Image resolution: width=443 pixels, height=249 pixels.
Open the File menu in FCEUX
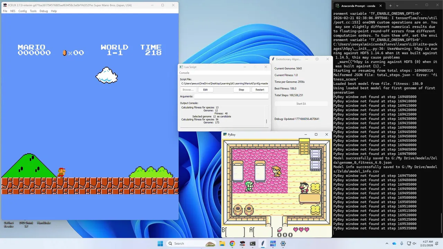click(5, 11)
